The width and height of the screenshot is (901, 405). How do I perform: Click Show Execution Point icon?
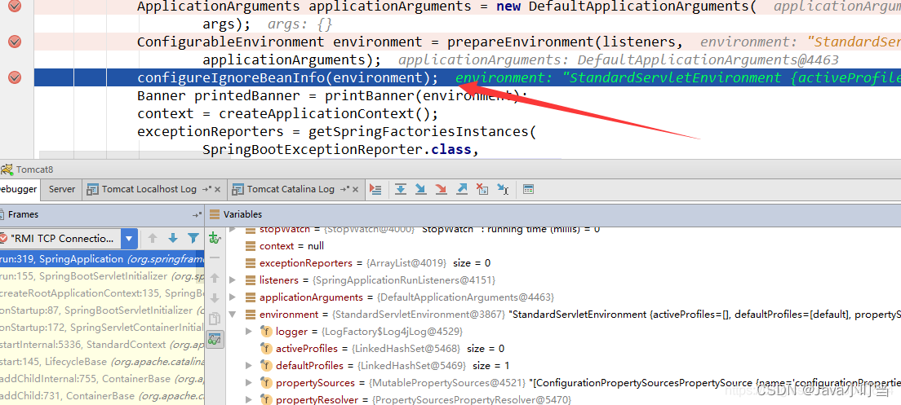point(375,189)
